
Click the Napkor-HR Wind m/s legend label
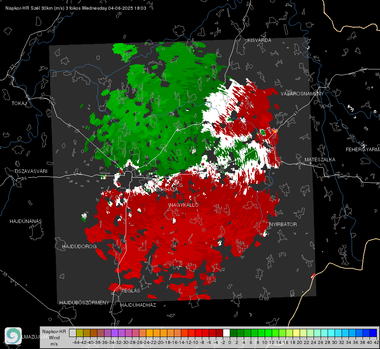[x=54, y=338]
